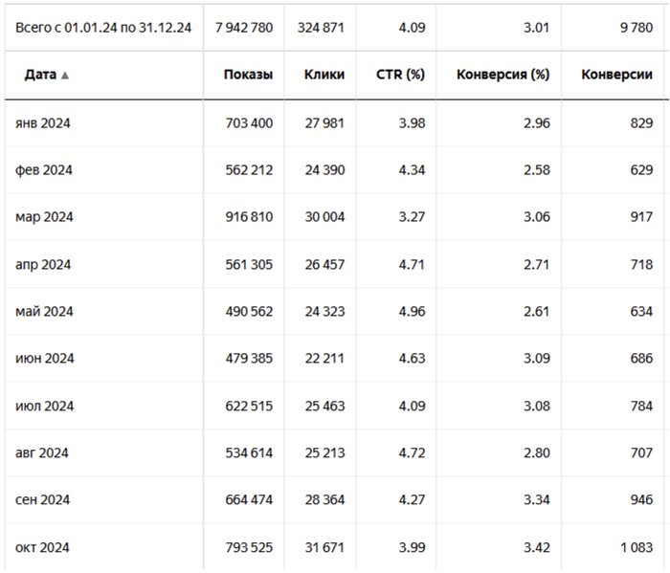Click the sort arrow beside Дата
670x573 pixels.
pos(65,76)
